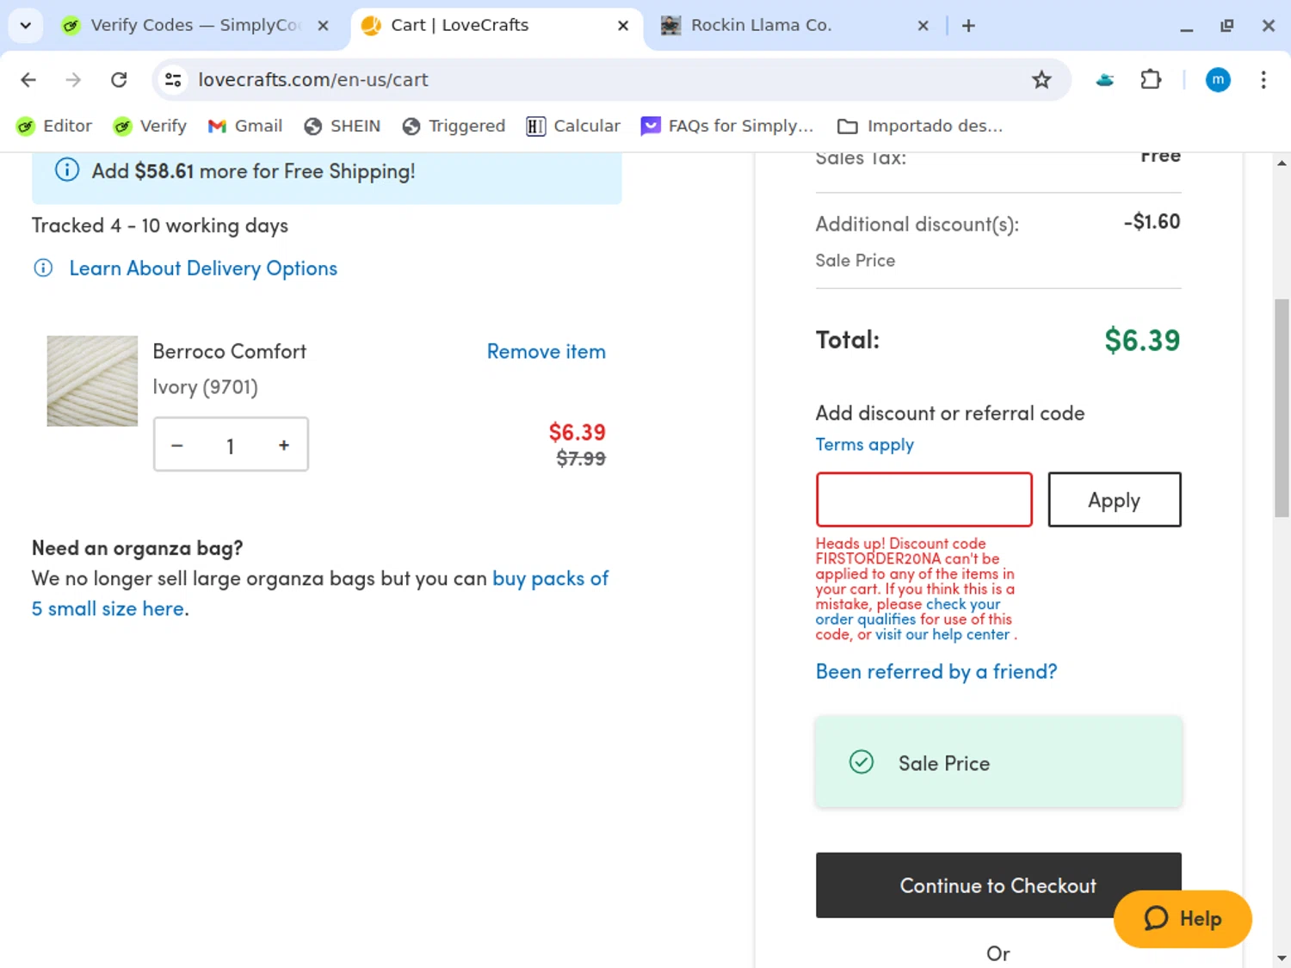Screen dimensions: 1291x968
Task: Click the scrollbar down arrow
Action: 1282,958
